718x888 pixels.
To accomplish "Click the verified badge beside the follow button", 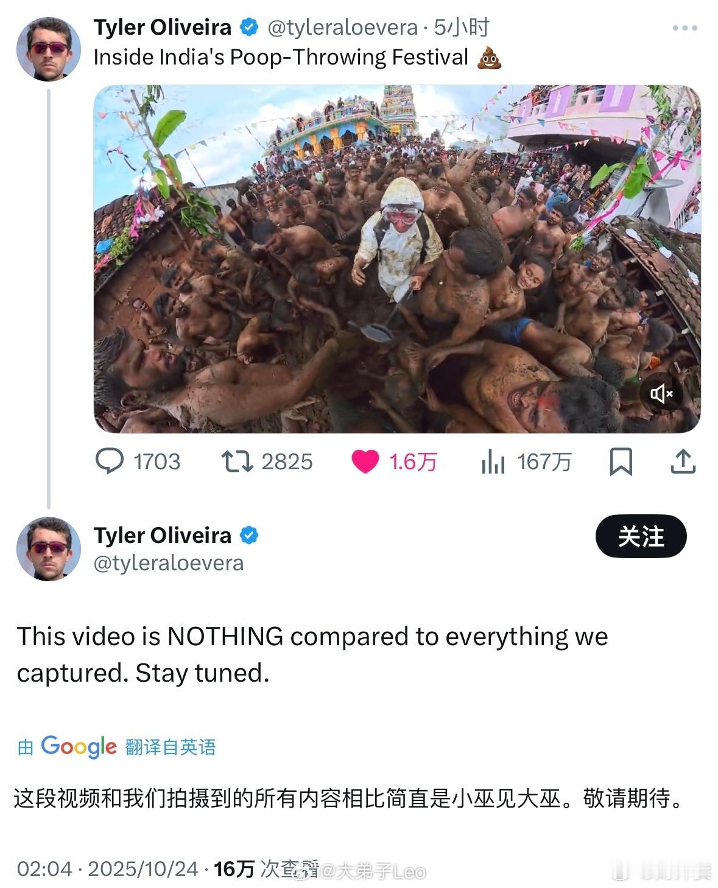I will (x=249, y=536).
